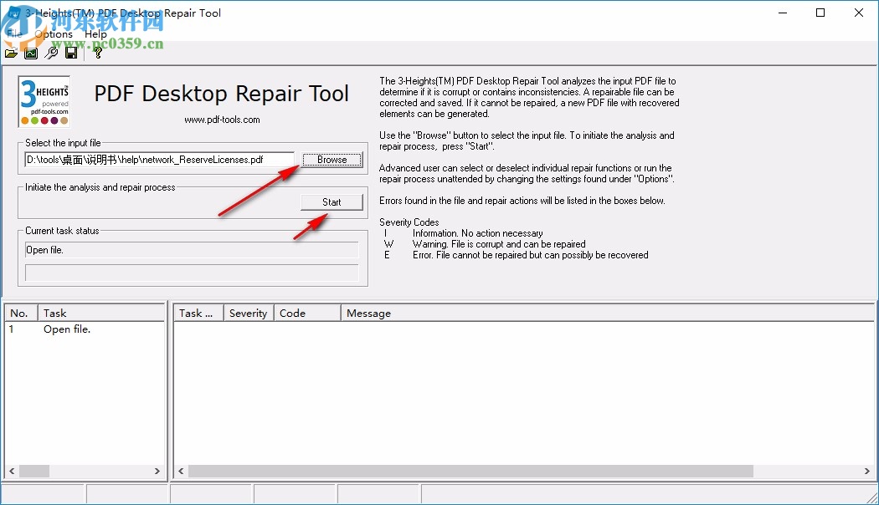Open the Help menu
Viewport: 879px width, 505px height.
pyautogui.click(x=95, y=33)
